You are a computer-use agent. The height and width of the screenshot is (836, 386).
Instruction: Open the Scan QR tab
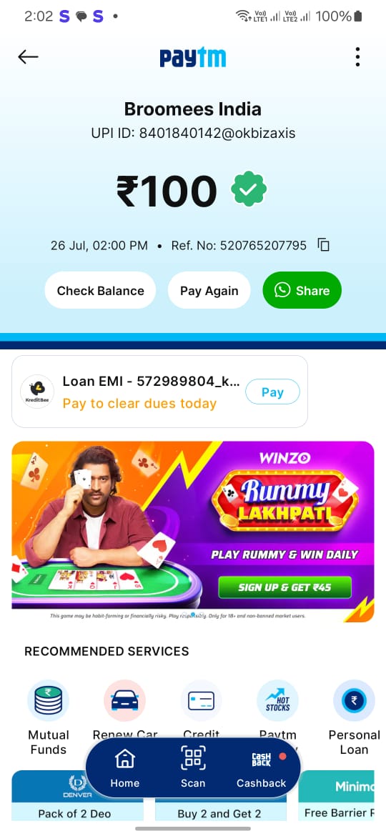pos(193,768)
